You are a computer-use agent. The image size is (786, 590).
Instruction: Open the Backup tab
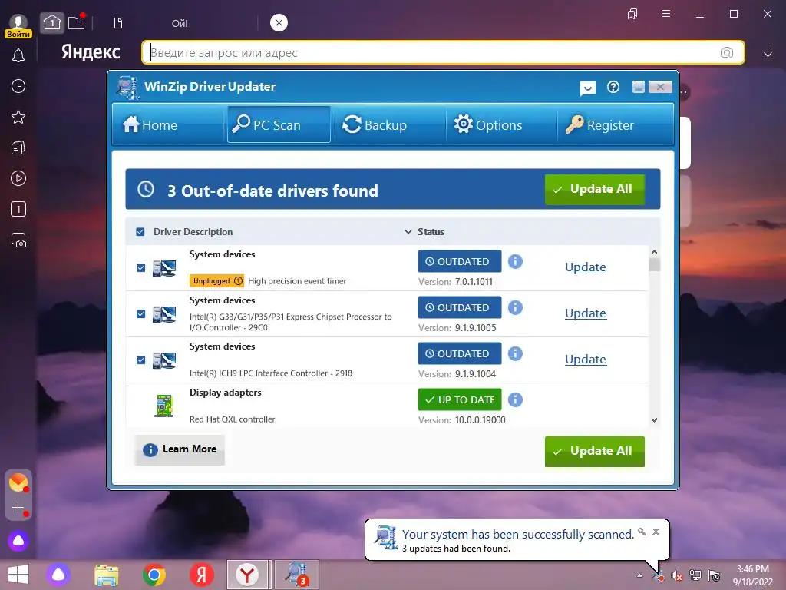coord(389,124)
